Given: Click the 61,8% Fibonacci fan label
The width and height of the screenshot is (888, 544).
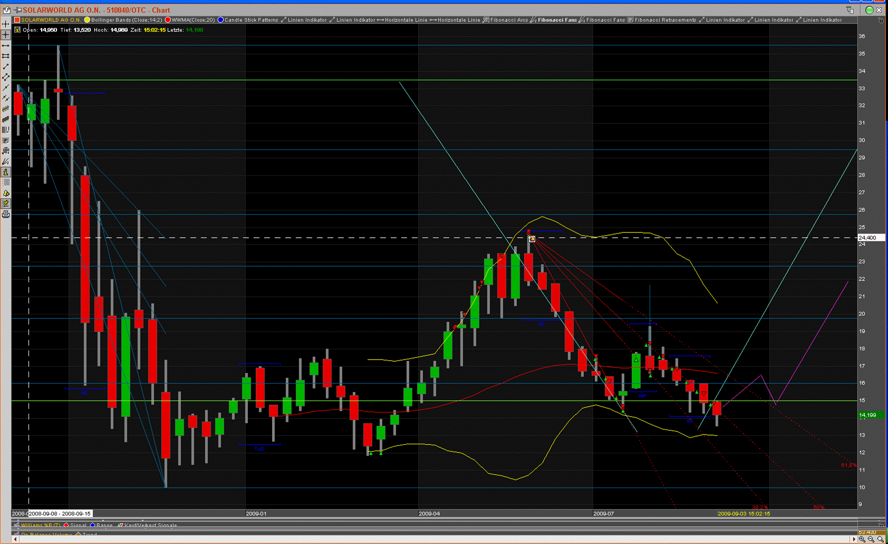Looking at the screenshot, I should tap(848, 465).
